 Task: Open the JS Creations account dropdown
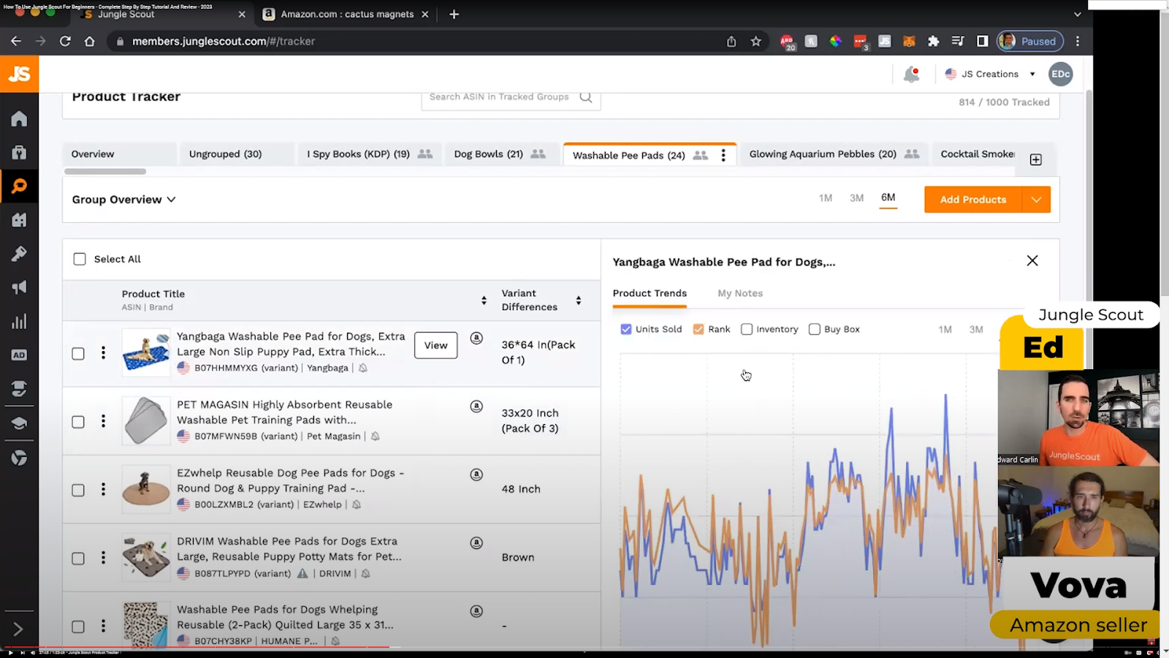(x=990, y=74)
